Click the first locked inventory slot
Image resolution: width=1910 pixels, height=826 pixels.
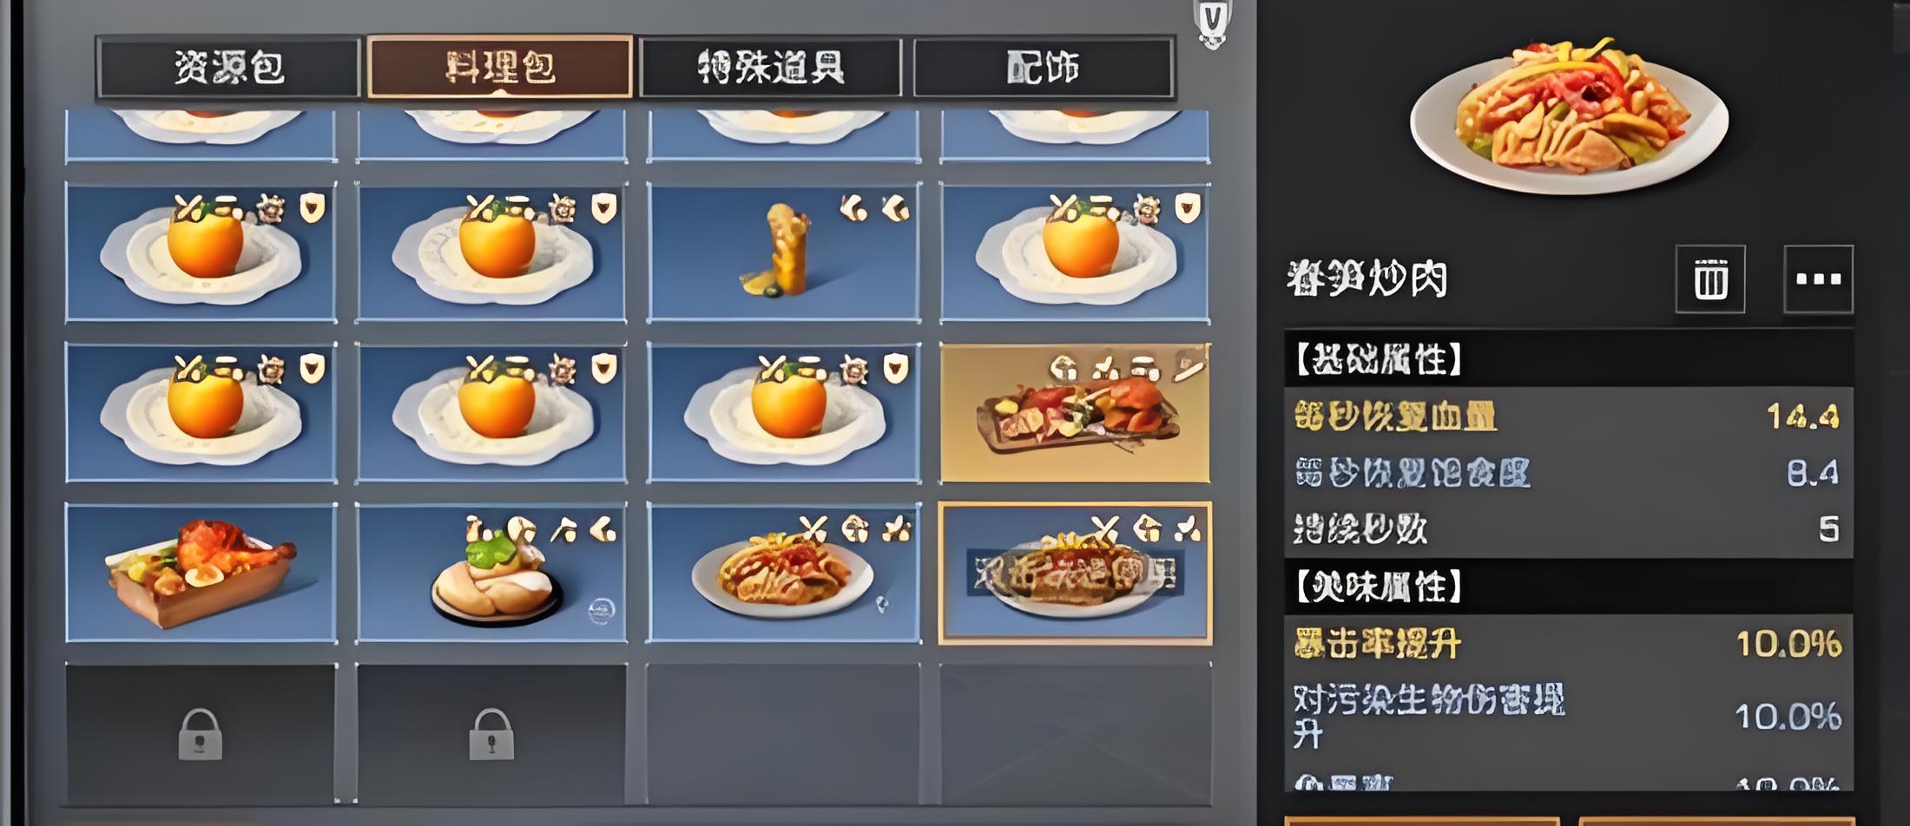click(201, 734)
